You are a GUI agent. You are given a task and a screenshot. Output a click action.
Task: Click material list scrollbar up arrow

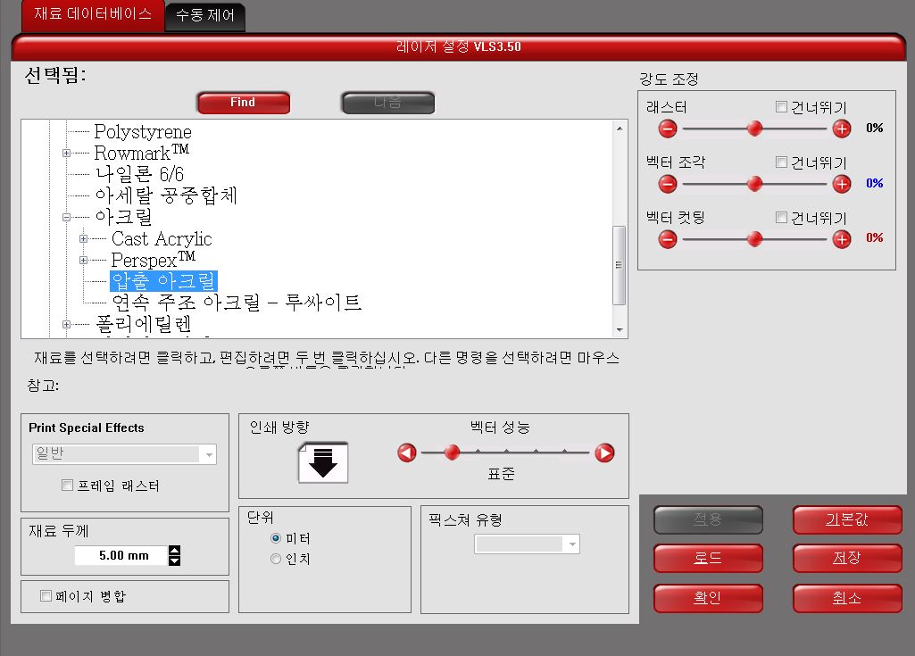(620, 129)
